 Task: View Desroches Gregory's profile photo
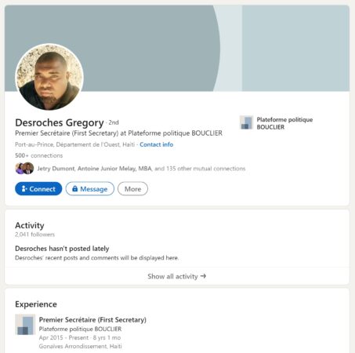coord(49,77)
